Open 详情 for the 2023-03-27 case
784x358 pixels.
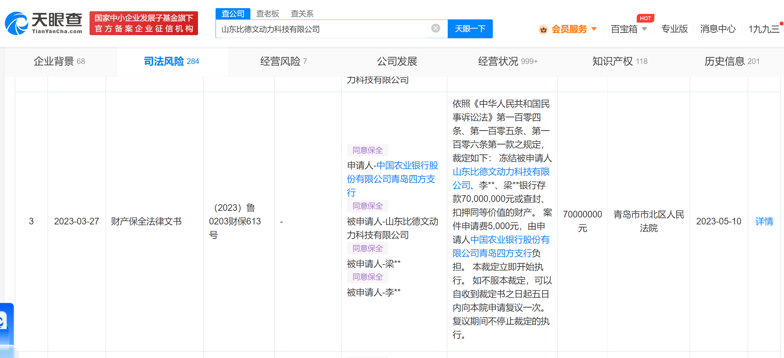764,221
